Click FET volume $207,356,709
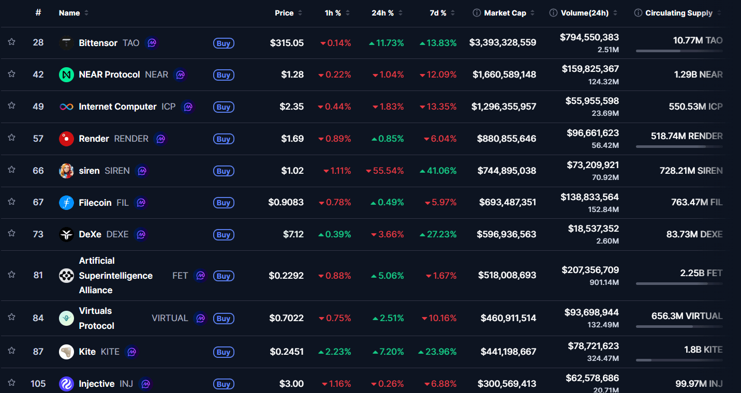Viewport: 741px width, 393px height. 590,269
